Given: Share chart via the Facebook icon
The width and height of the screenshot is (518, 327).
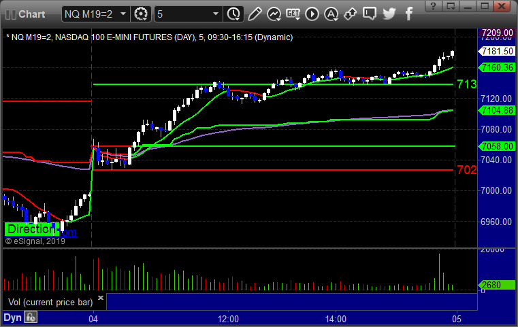Looking at the screenshot, I should pyautogui.click(x=408, y=14).
